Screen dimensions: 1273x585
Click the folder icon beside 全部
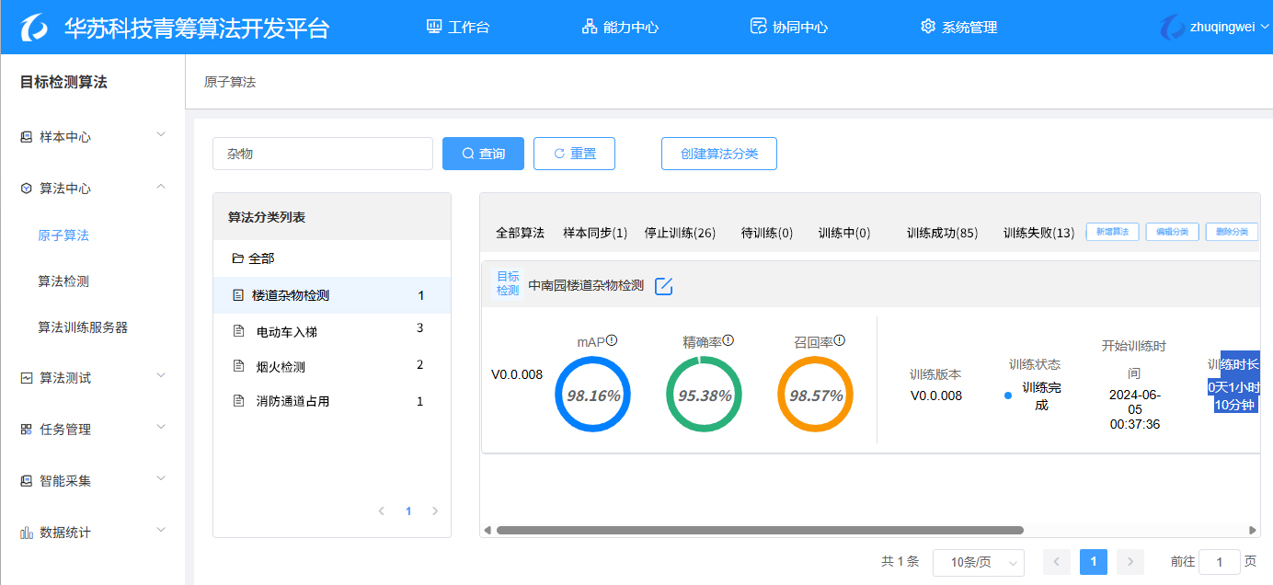pos(237,259)
